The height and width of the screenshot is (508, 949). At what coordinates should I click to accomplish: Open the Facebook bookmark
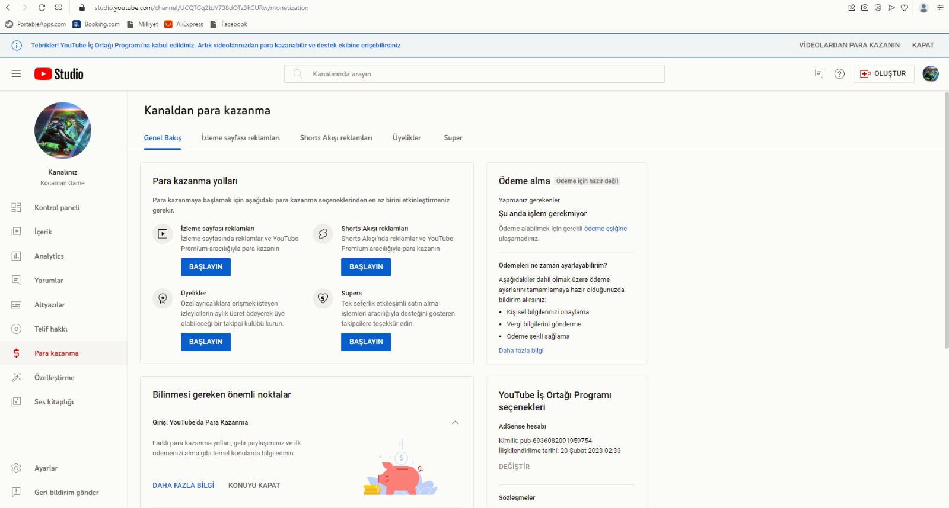point(228,24)
